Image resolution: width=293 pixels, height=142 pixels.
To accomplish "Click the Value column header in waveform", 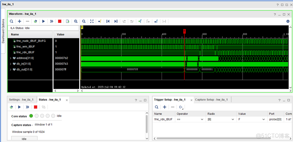I will (x=66, y=34).
